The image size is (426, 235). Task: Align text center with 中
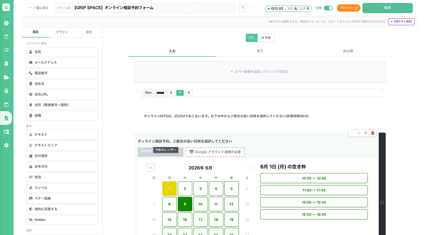tap(180, 93)
